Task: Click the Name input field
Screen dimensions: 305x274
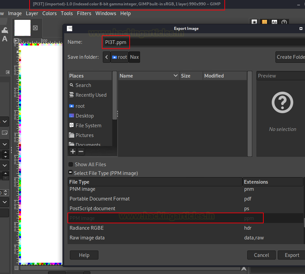Action: 202,42
